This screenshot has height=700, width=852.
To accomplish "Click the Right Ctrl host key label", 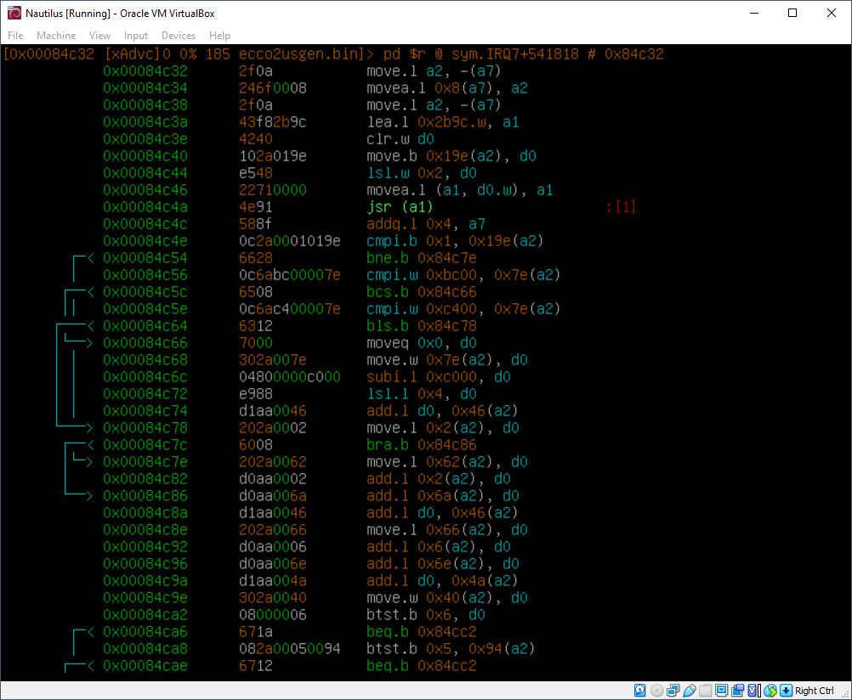I will 815,691.
